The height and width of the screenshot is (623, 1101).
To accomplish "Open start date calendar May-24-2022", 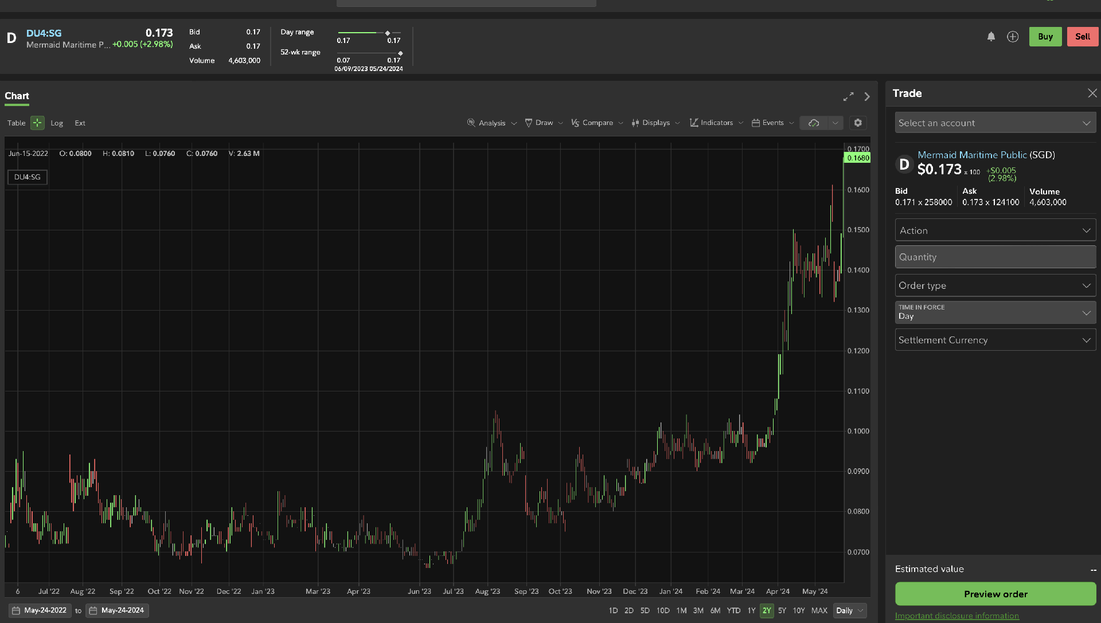I will [x=40, y=610].
